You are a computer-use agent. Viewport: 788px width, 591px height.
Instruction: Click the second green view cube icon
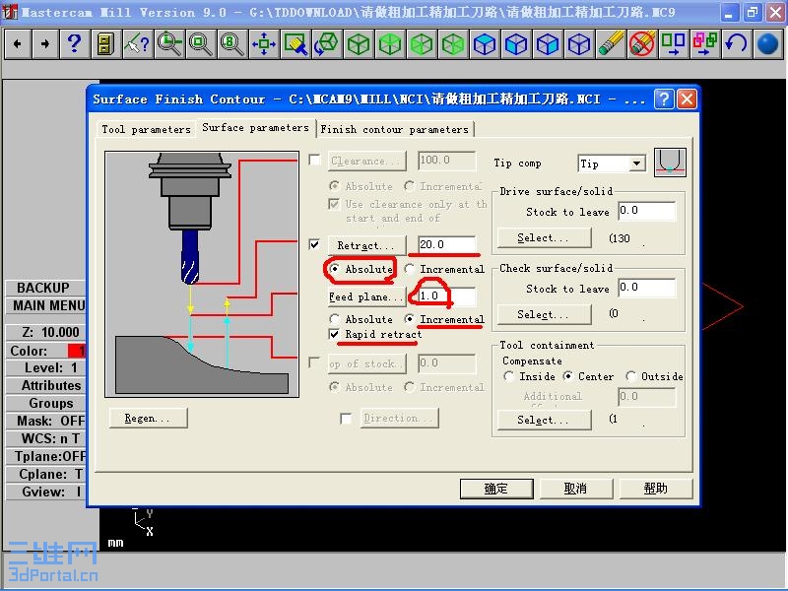click(390, 43)
